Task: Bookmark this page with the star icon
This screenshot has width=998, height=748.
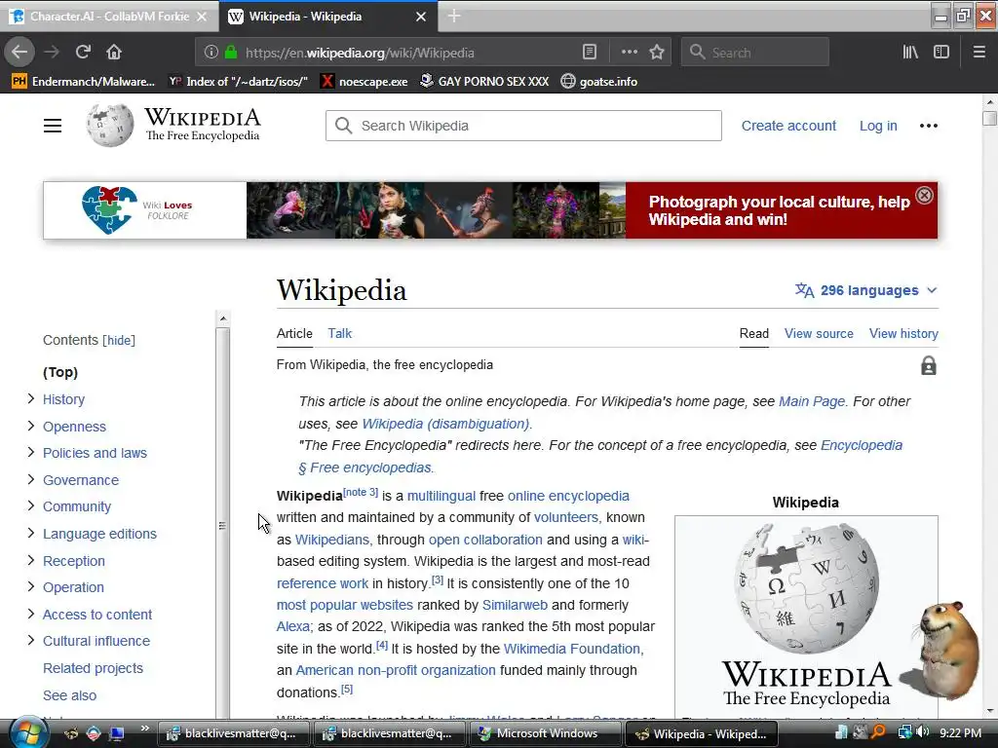Action: point(657,53)
